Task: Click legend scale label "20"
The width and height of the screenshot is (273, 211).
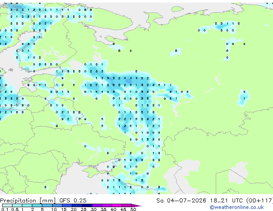Action: click(74, 209)
